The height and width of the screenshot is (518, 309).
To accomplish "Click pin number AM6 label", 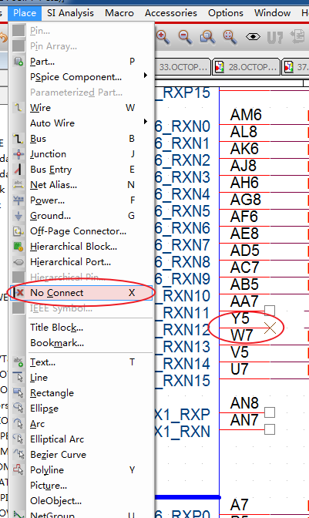I will [246, 115].
